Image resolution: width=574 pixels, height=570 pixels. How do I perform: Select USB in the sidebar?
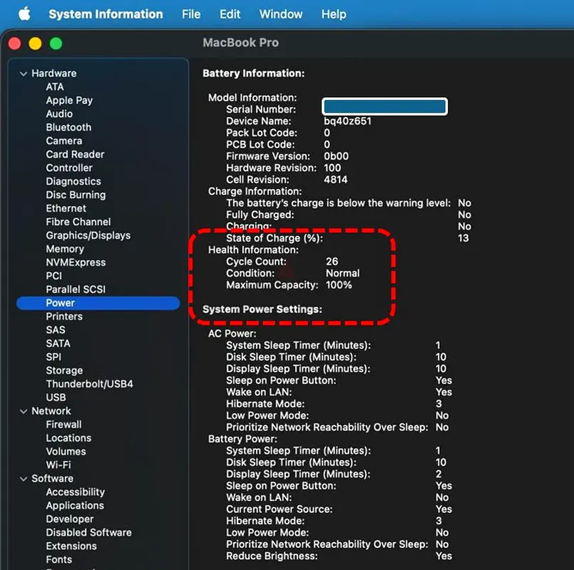(56, 398)
